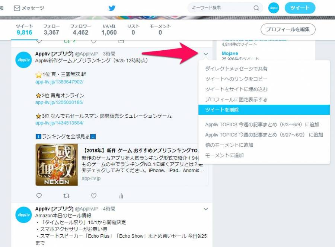
Task: Open the いいね 1,060 tab
Action: coord(109,29)
